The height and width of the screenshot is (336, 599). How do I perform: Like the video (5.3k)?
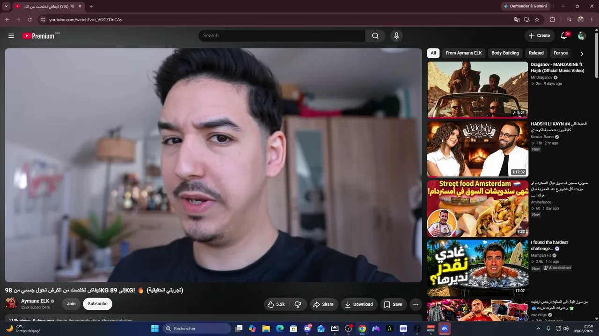[x=276, y=304]
